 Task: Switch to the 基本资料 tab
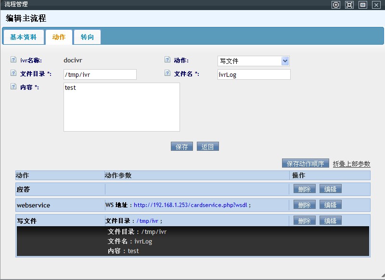pyautogui.click(x=23, y=37)
